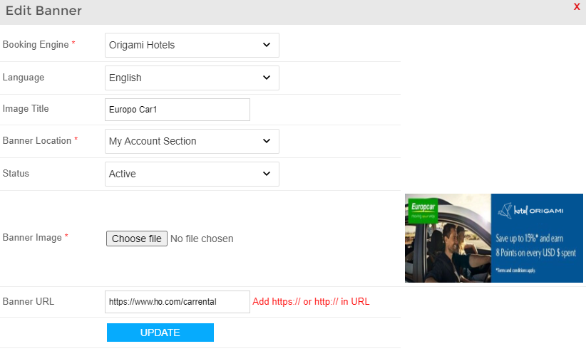586x361 pixels.
Task: Click the 'Image Title' field label
Action: 26,109
